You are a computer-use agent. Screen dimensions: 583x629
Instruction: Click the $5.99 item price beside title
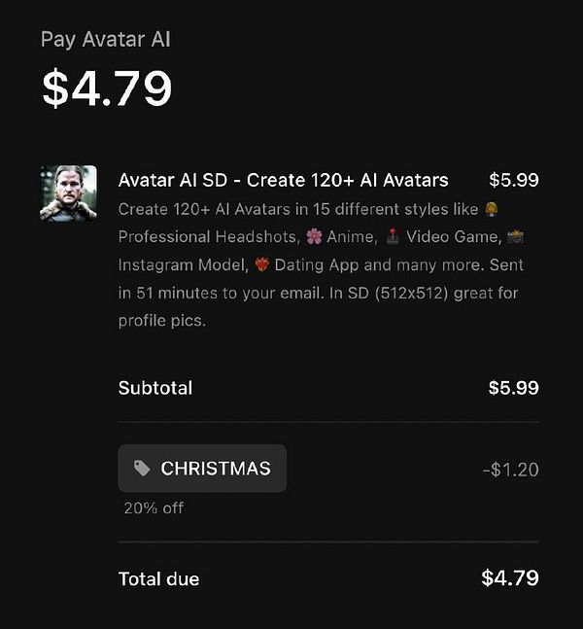click(514, 180)
